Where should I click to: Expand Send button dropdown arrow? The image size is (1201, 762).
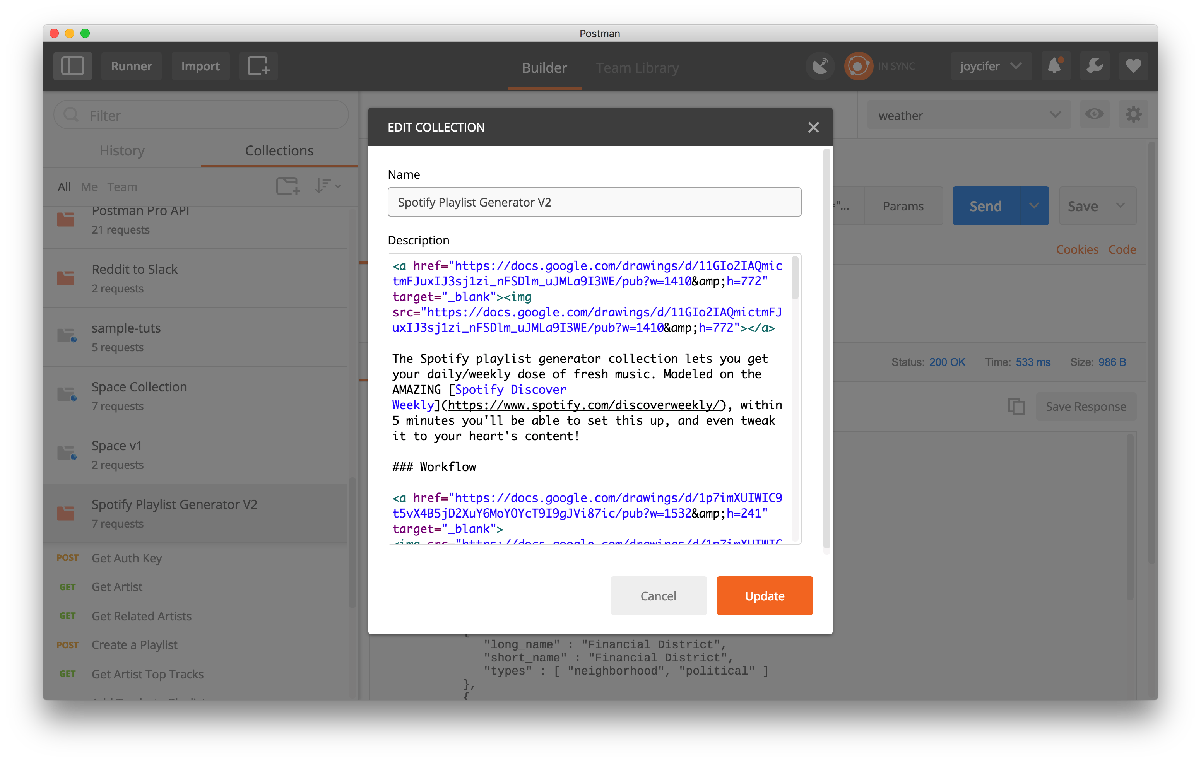(1033, 206)
